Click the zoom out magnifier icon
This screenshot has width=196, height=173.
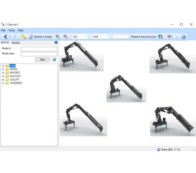65,37
